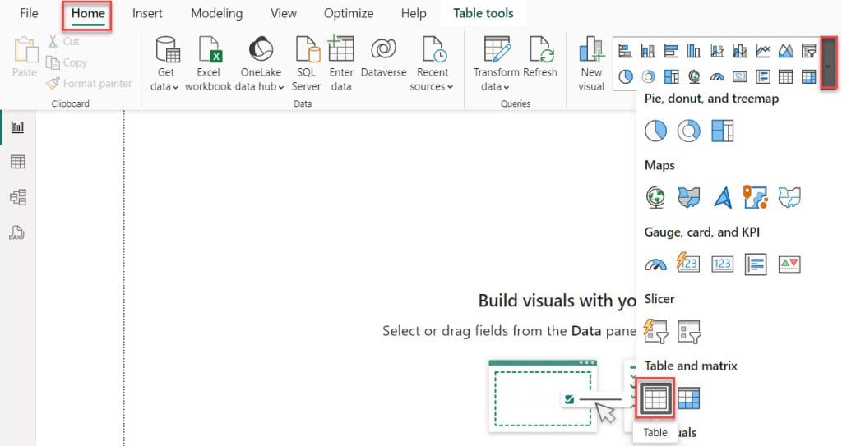Switch to the Insert tab
This screenshot has height=446, width=842.
pos(147,13)
